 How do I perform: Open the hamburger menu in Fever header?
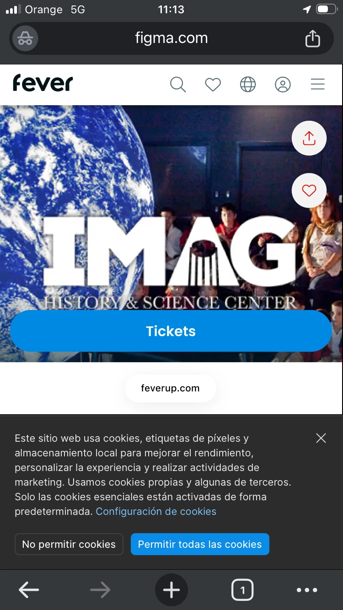coord(317,85)
